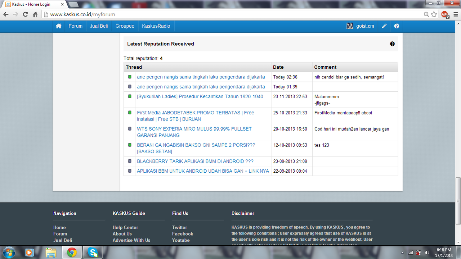Click comment 'nih cendol biar ga sedih, semangat!'
461x259 pixels.
click(x=349, y=77)
